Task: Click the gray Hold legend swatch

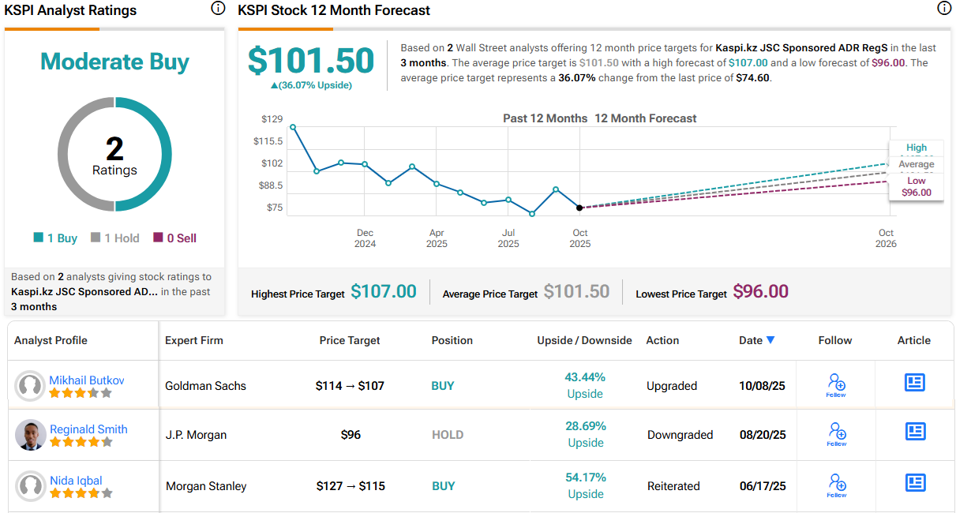Action: 96,238
